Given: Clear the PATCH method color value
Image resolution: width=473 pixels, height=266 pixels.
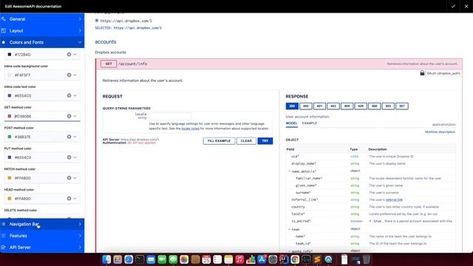Looking at the screenshot, I should click(69, 178).
